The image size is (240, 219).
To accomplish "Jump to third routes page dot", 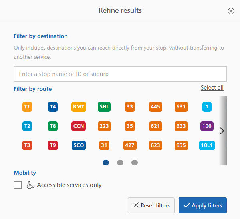I will click(x=135, y=163).
